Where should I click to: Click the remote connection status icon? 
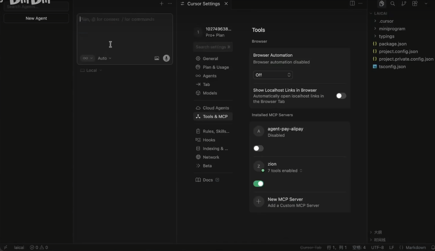[x=5, y=248]
